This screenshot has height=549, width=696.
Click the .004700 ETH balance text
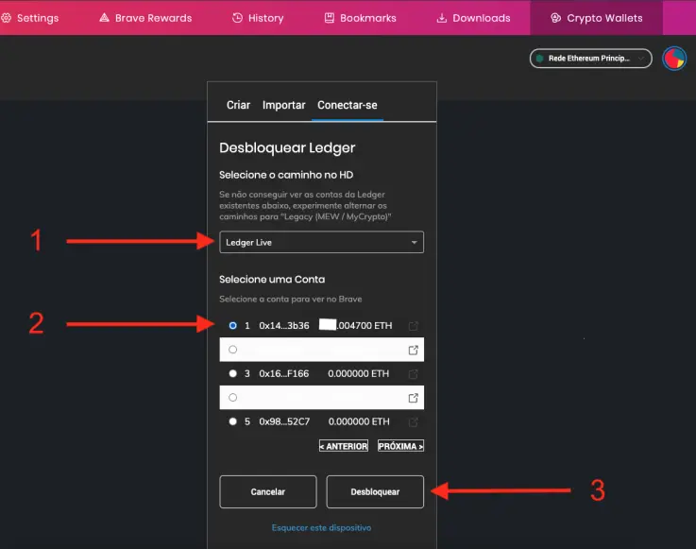365,326
